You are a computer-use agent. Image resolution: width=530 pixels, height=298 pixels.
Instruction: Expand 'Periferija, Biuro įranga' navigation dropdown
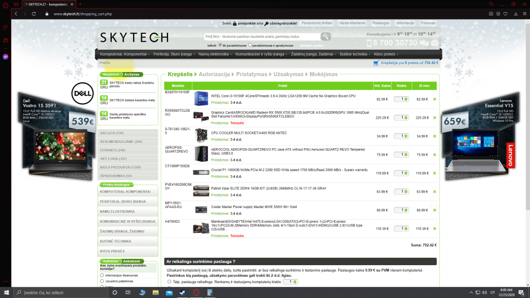174,54
